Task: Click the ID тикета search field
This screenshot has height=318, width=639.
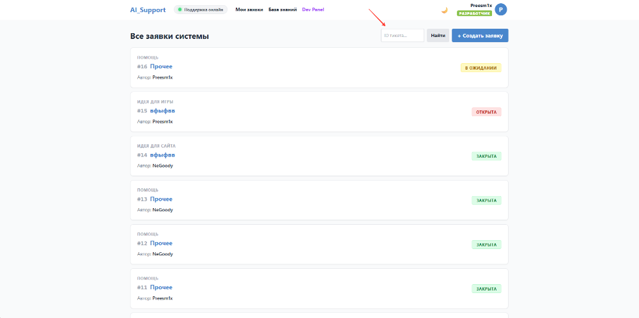Action: (403, 35)
